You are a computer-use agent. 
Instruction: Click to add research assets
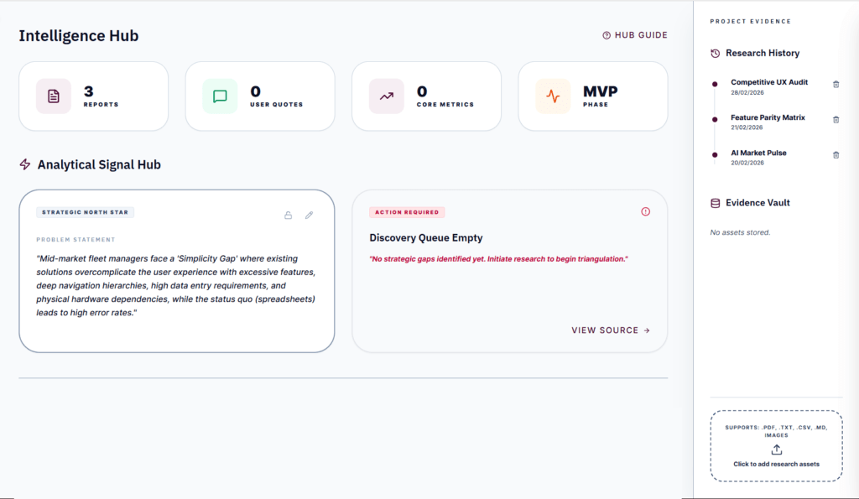point(776,464)
